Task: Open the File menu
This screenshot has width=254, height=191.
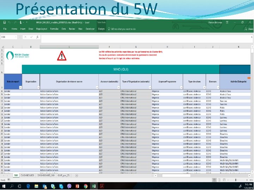Action: coord(5,29)
